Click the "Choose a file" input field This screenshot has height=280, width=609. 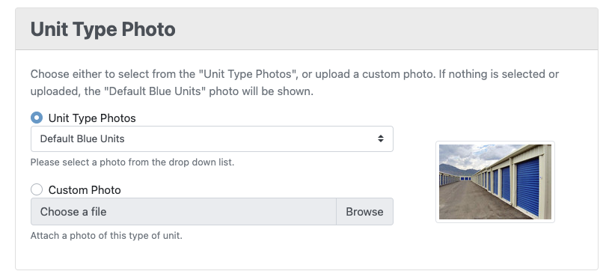(183, 212)
